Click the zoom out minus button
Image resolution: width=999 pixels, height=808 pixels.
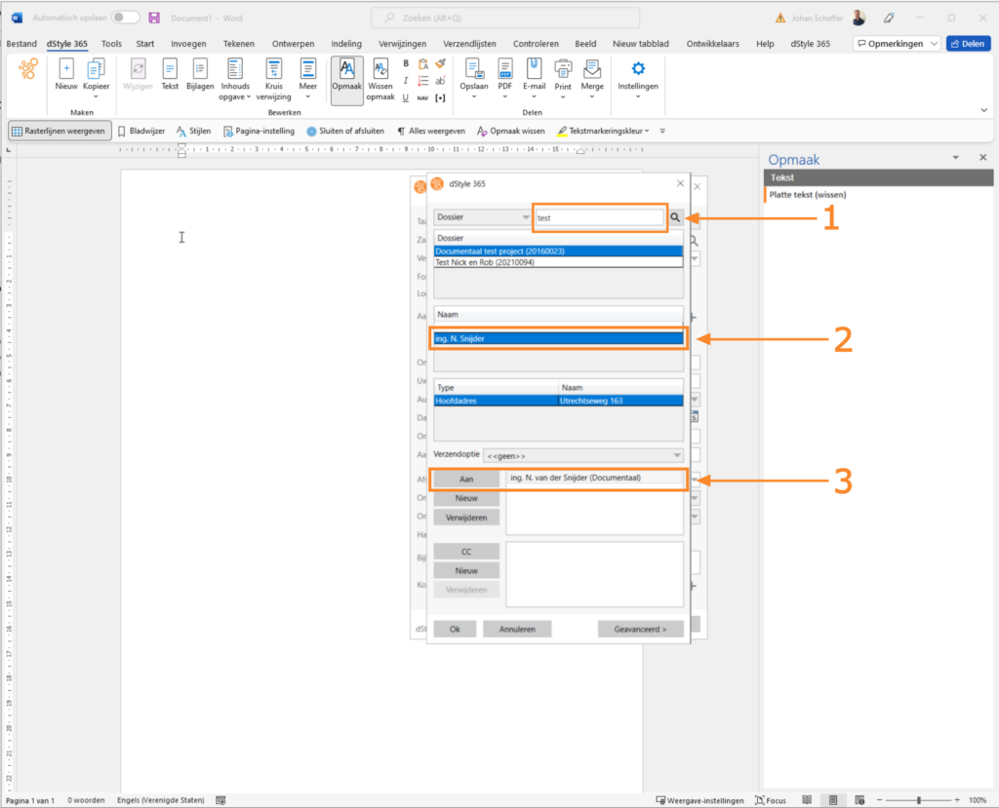880,800
